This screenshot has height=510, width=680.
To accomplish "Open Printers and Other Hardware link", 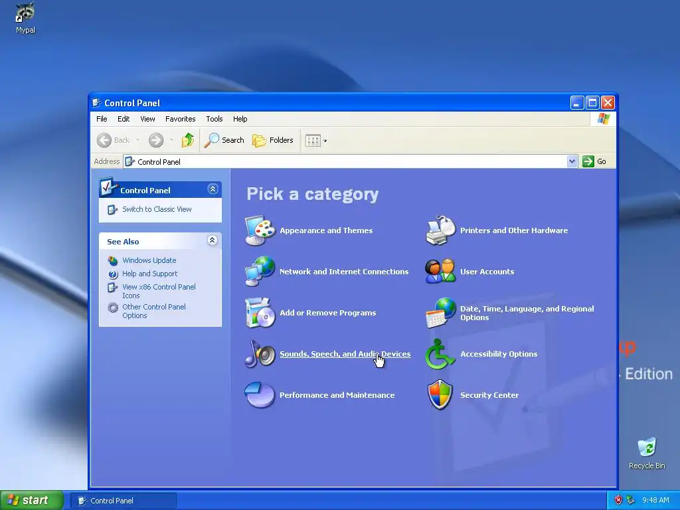I will pyautogui.click(x=514, y=230).
